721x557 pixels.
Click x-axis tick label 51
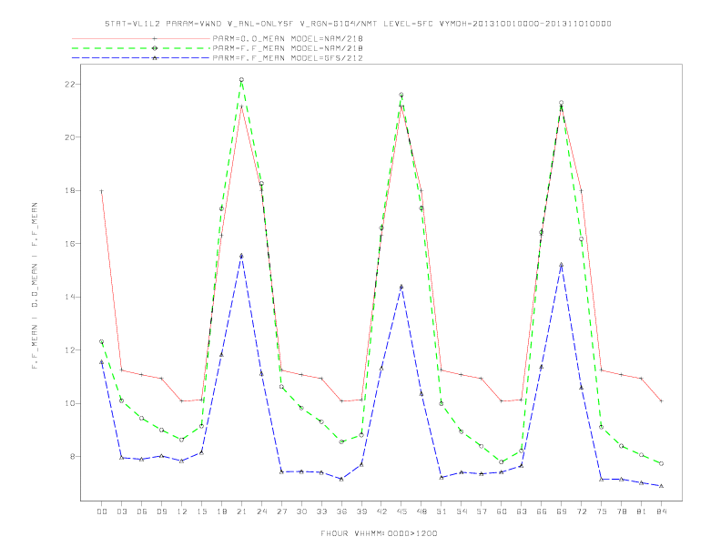tap(442, 511)
